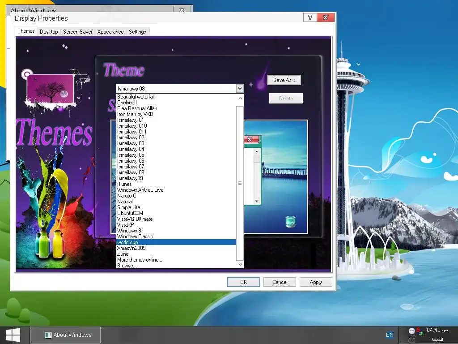The height and width of the screenshot is (344, 458).
Task: Switch to the Screen Saver tab
Action: [x=78, y=32]
